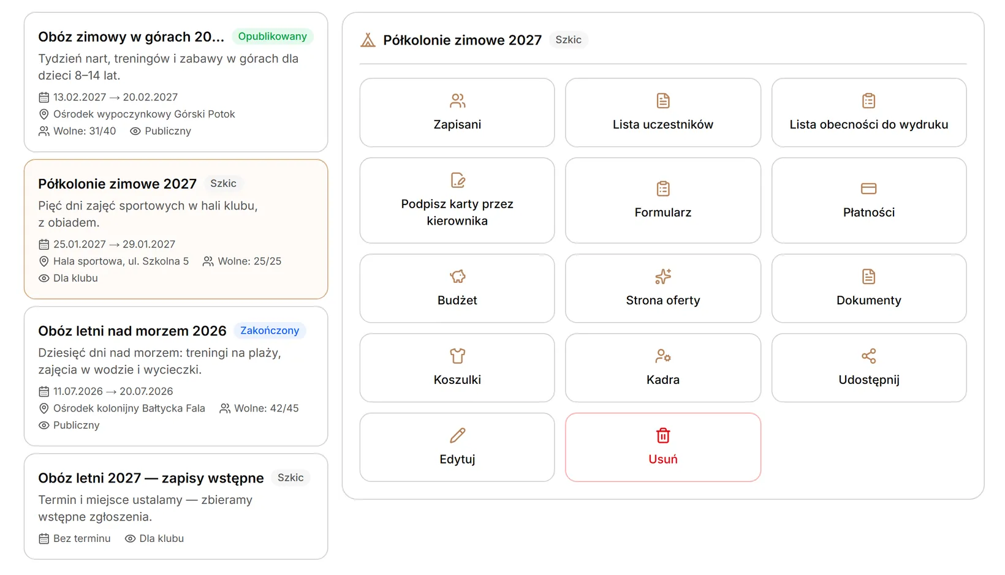Click calendar icon next to 13.02.2027 date range

pyautogui.click(x=44, y=97)
